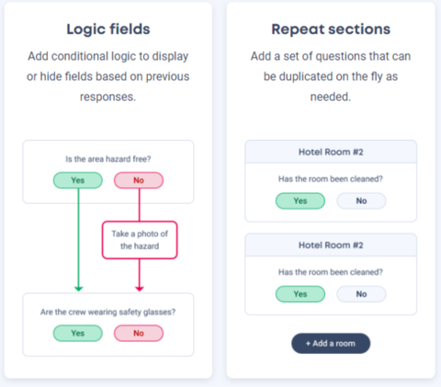Click the Are the crew wearing safety glasses text
This screenshot has height=387, width=441.
point(108,312)
